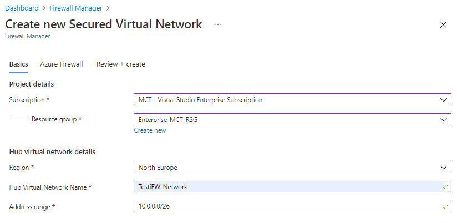Navigate to Dashboard in the breadcrumb
Viewport: 457px width, 223px height.
pyautogui.click(x=22, y=8)
